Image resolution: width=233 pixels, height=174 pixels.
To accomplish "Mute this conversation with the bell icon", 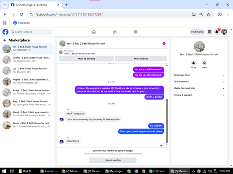I will pyautogui.click(x=193, y=63).
